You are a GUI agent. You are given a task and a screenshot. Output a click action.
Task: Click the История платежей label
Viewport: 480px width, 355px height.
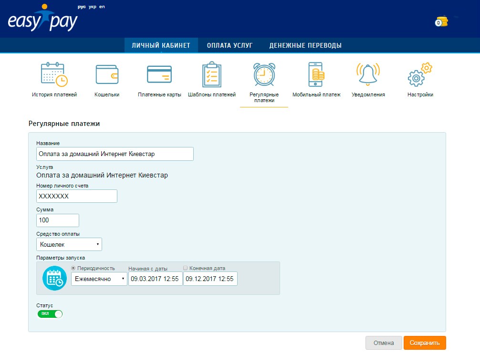[x=54, y=94]
